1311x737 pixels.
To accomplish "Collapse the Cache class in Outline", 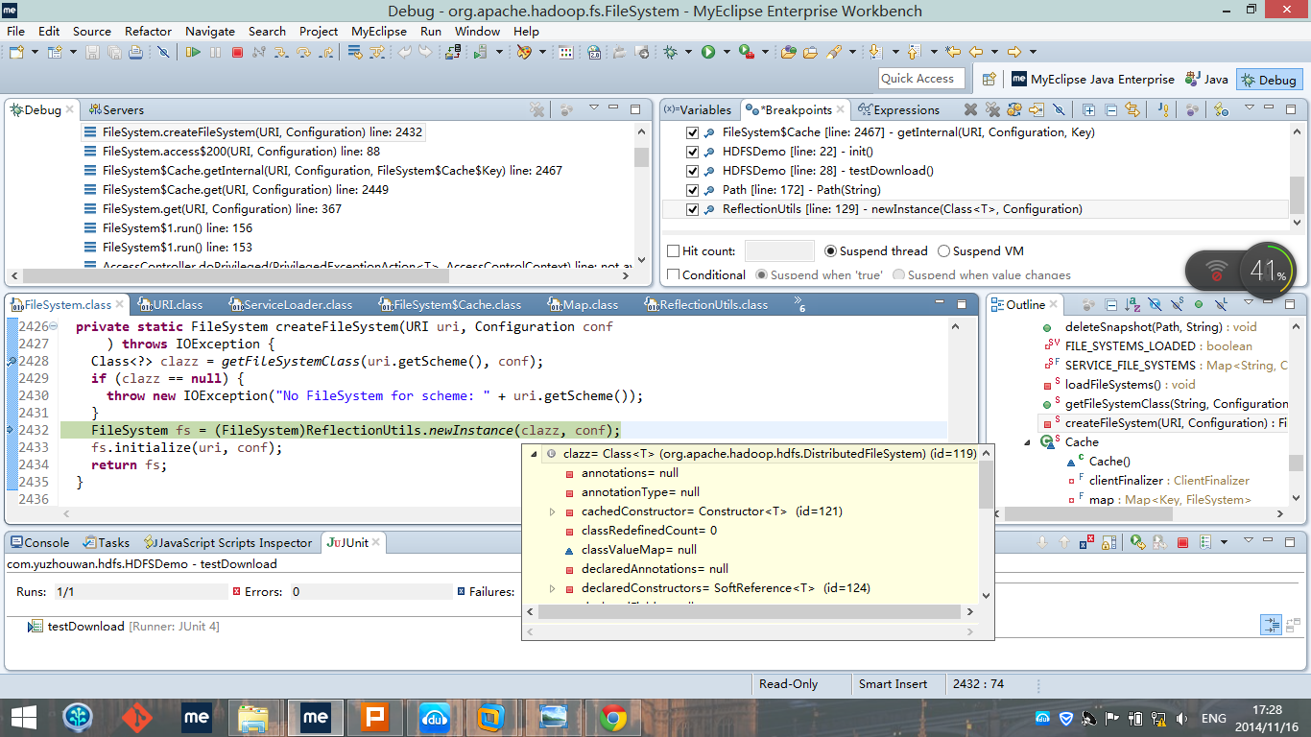I will tap(1027, 442).
